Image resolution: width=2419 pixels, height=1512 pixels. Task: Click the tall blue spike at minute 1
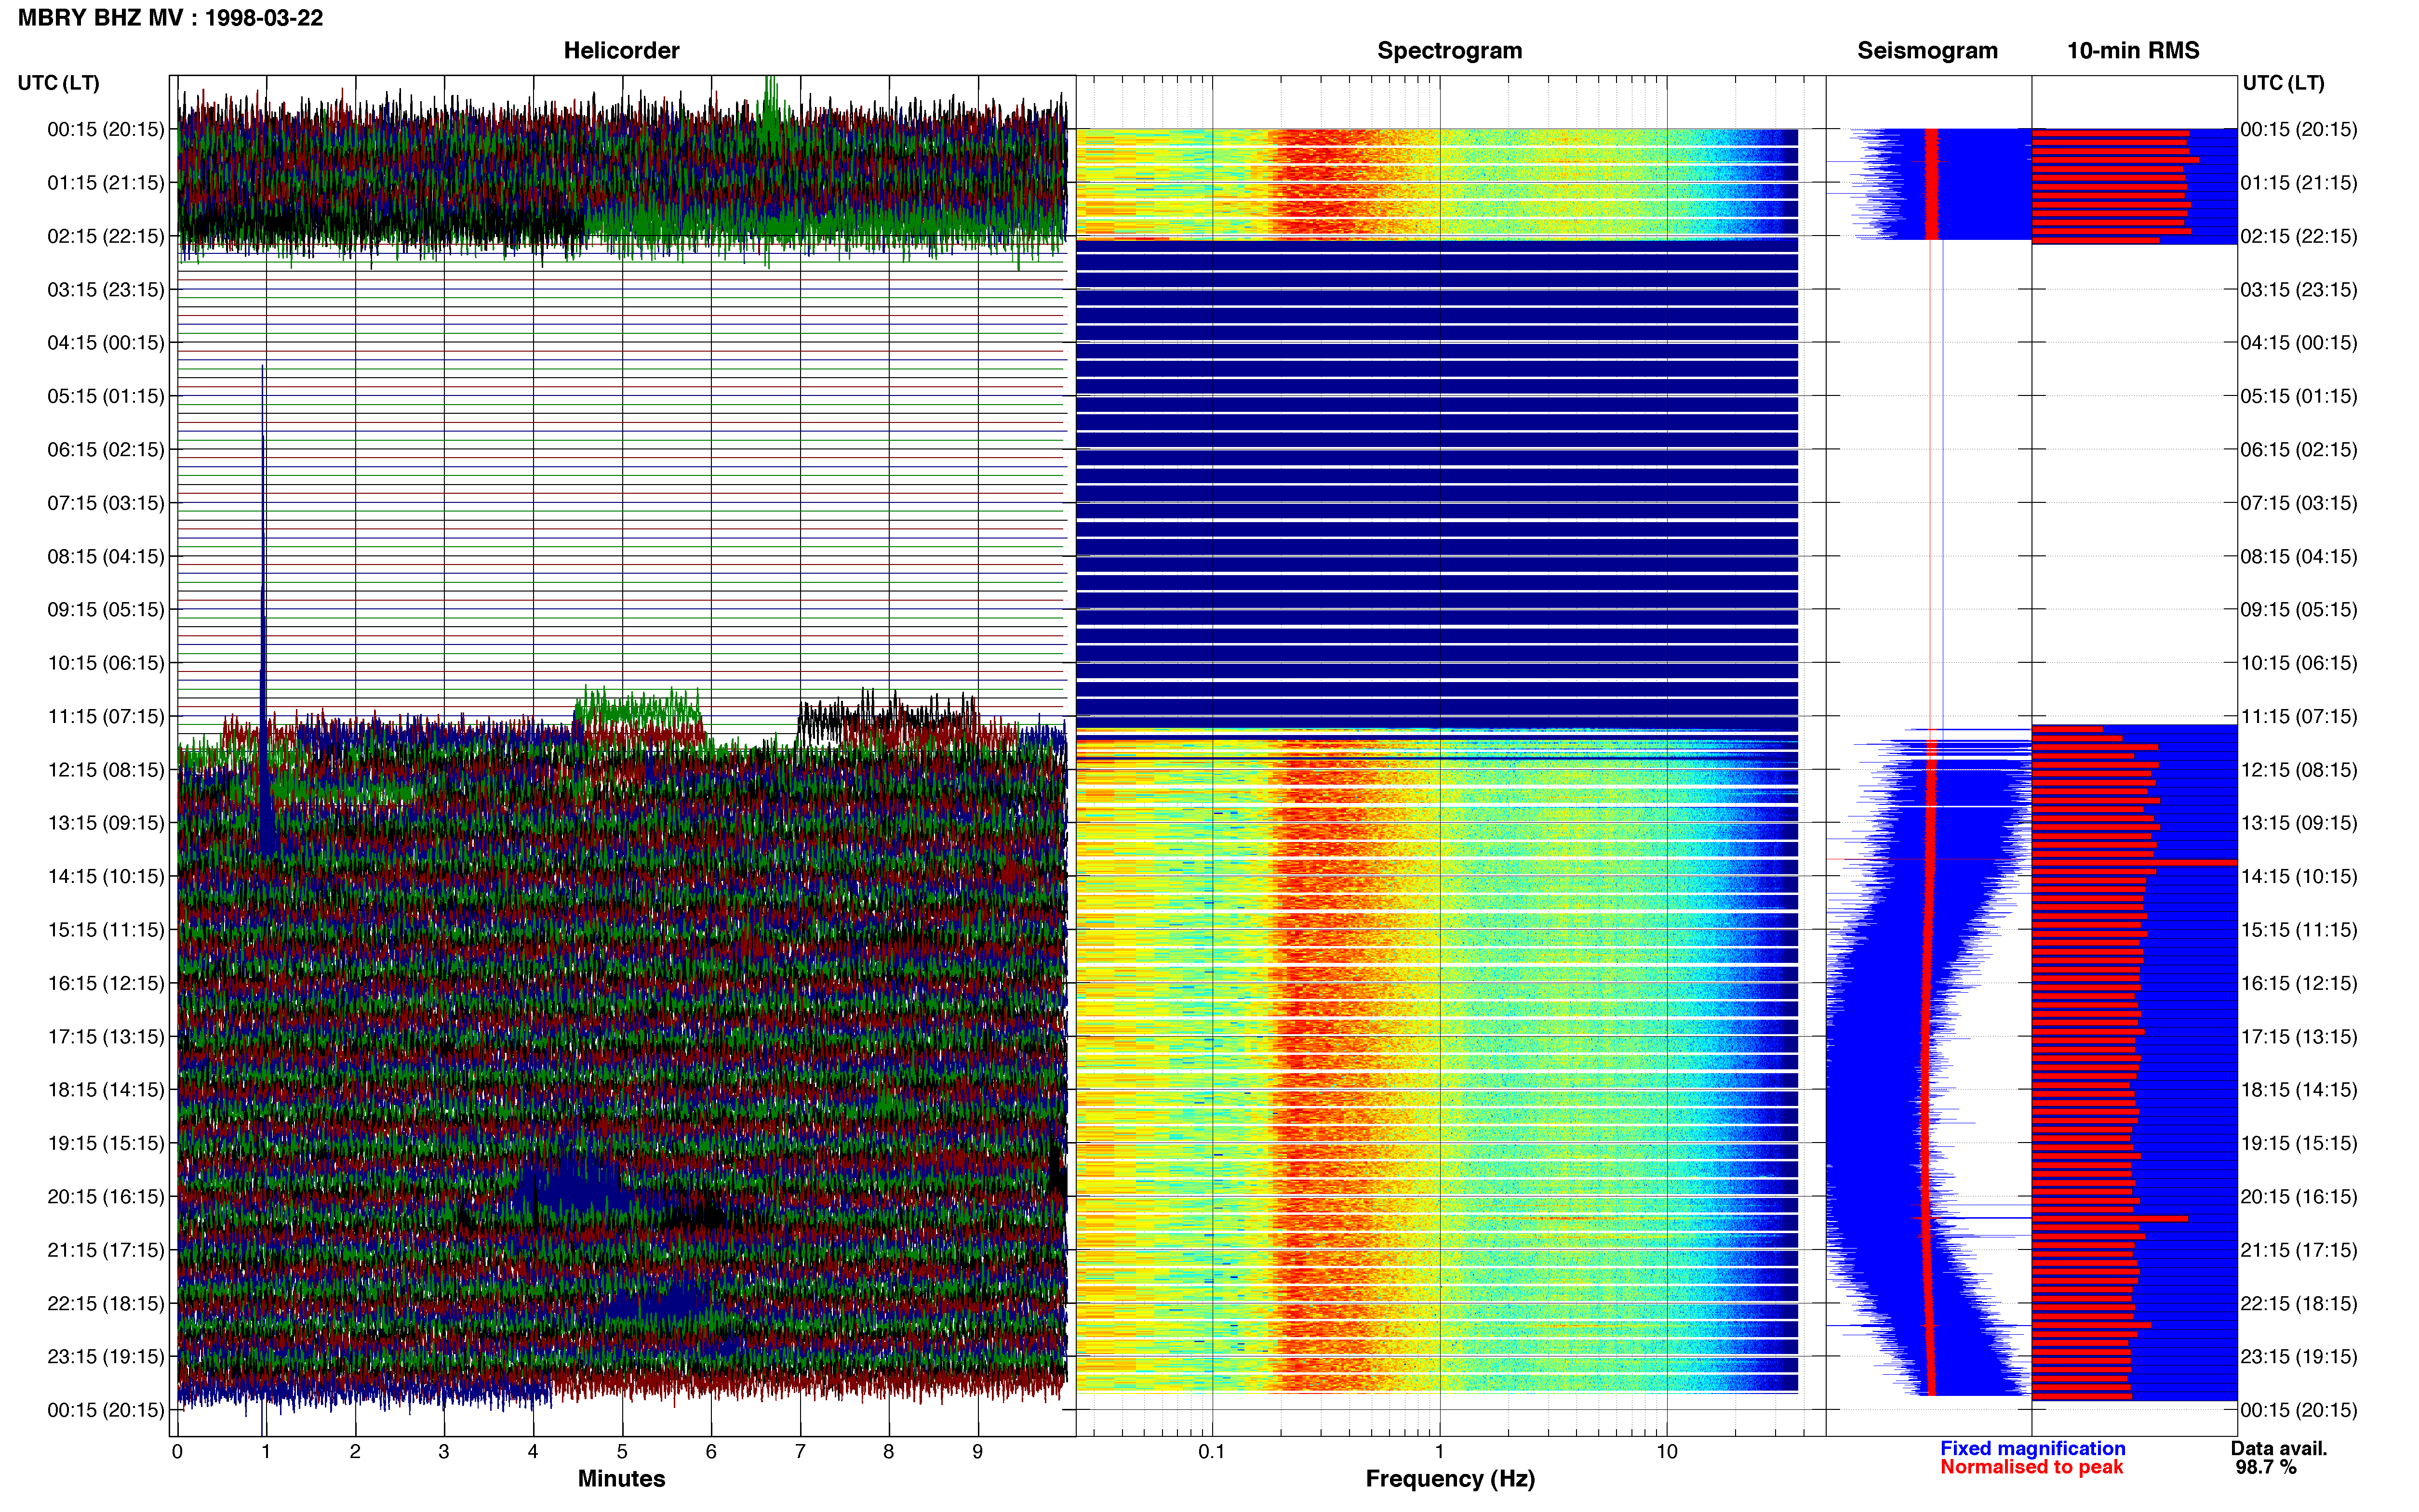(x=263, y=610)
